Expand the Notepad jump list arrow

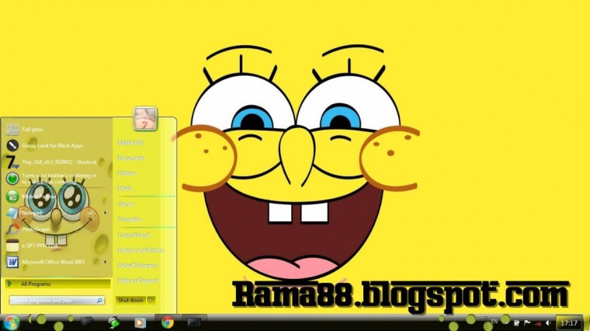(x=105, y=213)
